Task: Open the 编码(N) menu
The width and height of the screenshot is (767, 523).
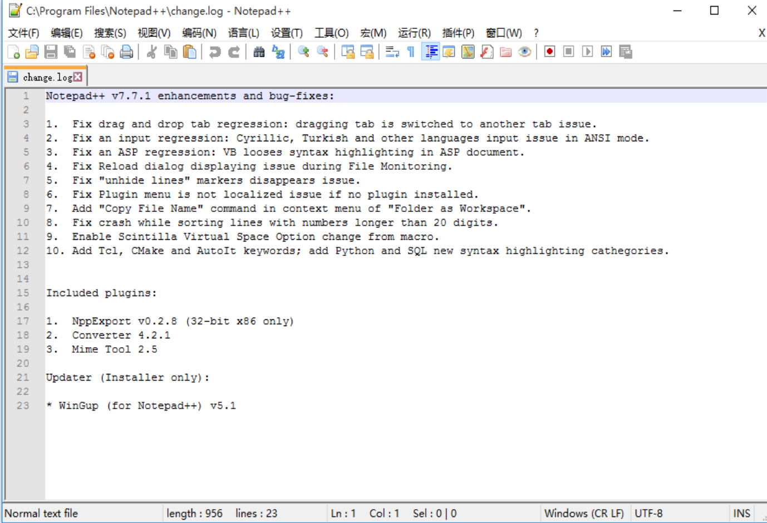Action: (x=199, y=33)
